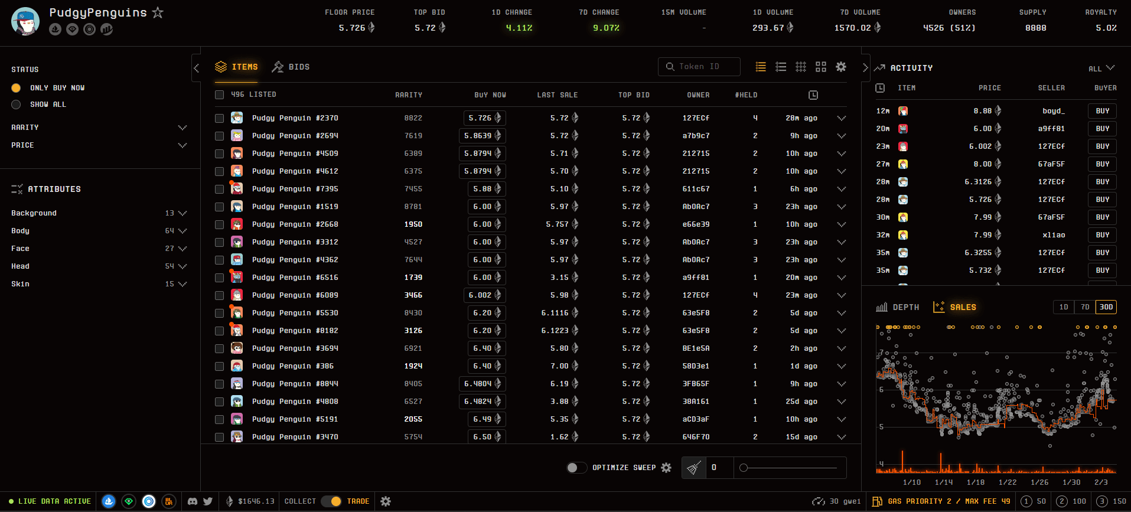The height and width of the screenshot is (512, 1131).
Task: Open Twitter link in bottom bar
Action: pyautogui.click(x=208, y=501)
